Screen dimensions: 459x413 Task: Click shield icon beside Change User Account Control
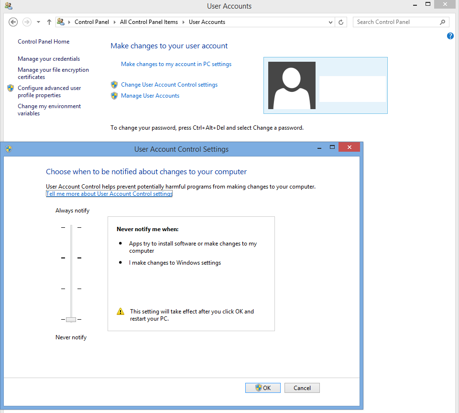coord(114,85)
